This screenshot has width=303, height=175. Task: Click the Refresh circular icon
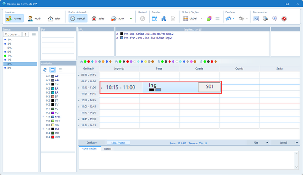142,18
